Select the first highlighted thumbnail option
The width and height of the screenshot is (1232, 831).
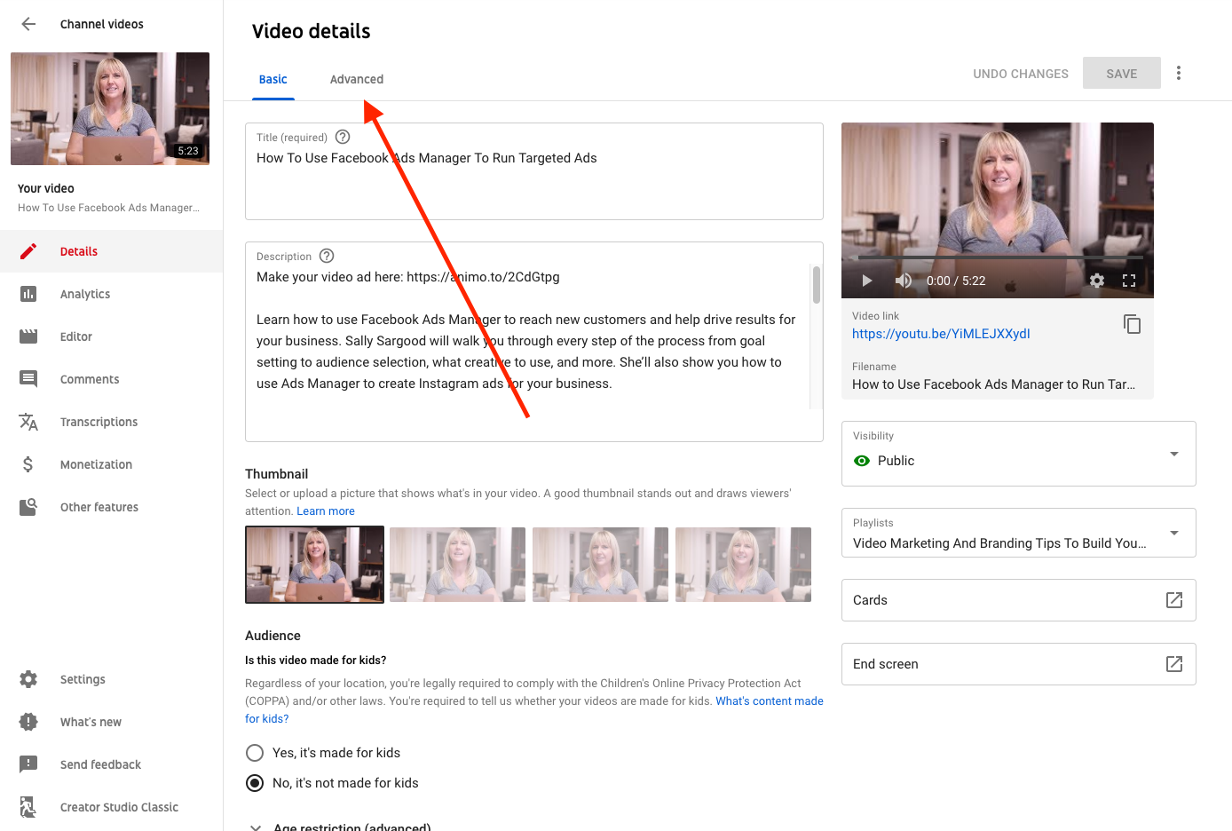[x=314, y=565]
